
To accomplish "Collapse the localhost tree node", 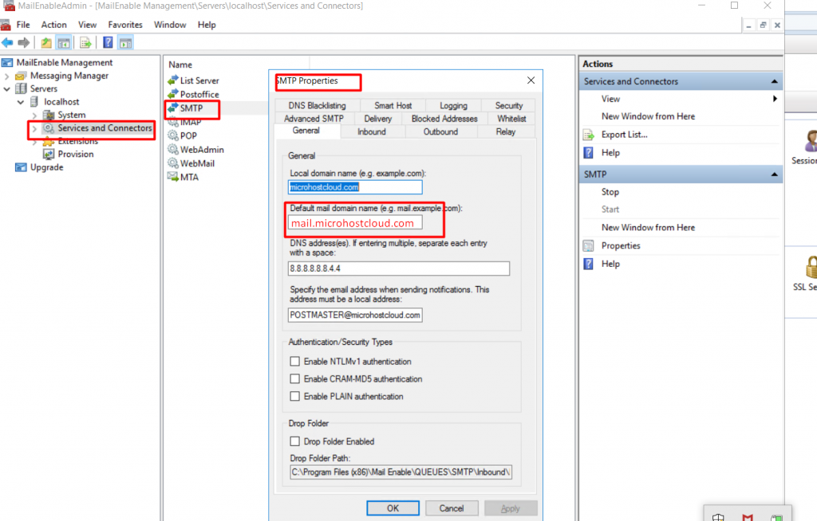I will coord(21,102).
